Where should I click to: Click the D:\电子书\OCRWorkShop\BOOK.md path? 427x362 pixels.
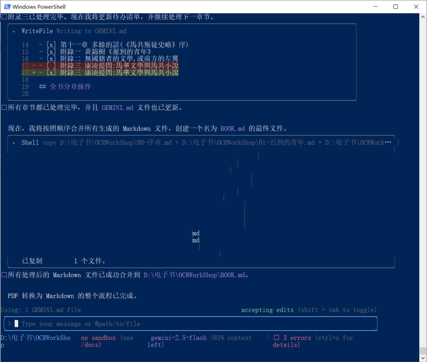[194, 275]
